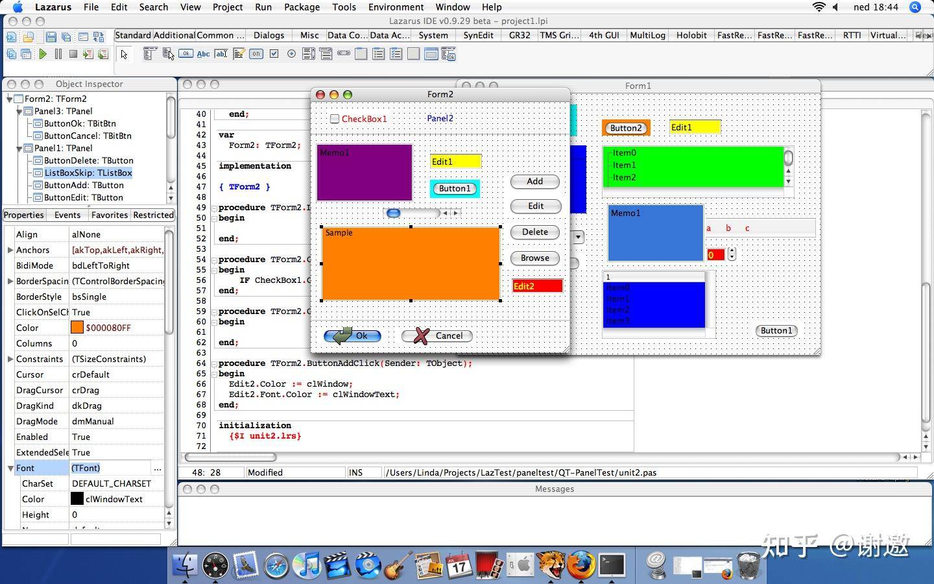Select the Additional component palette tab
The width and height of the screenshot is (934, 584).
(x=174, y=35)
